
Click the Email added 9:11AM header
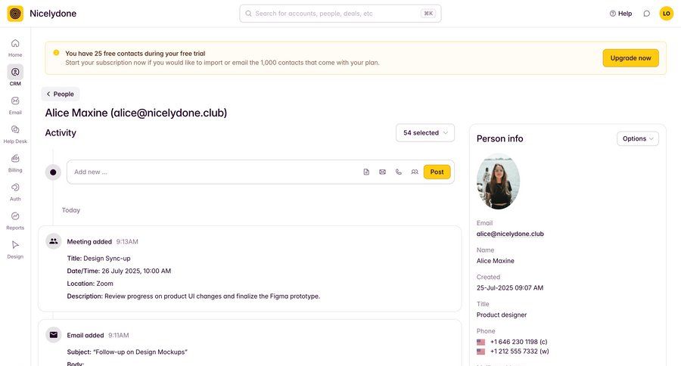98,335
